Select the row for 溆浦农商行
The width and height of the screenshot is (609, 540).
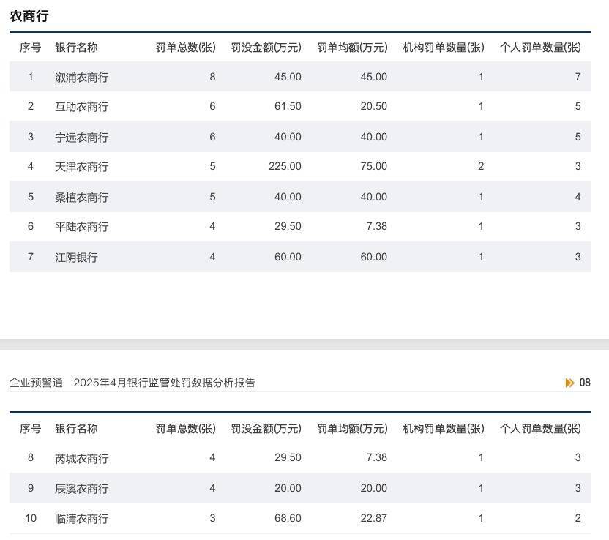coord(75,76)
